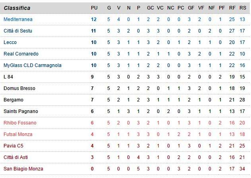Click MyGlass CLD Carmagnola link
Screen dimensions: 251x178
point(33,65)
